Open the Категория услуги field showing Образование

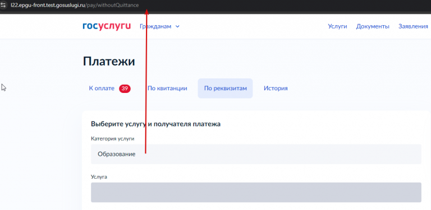point(256,154)
